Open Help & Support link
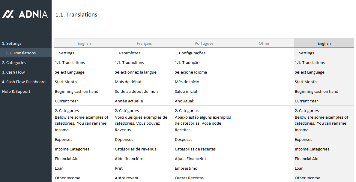Screen dimensions: 356x182 coord(16,91)
